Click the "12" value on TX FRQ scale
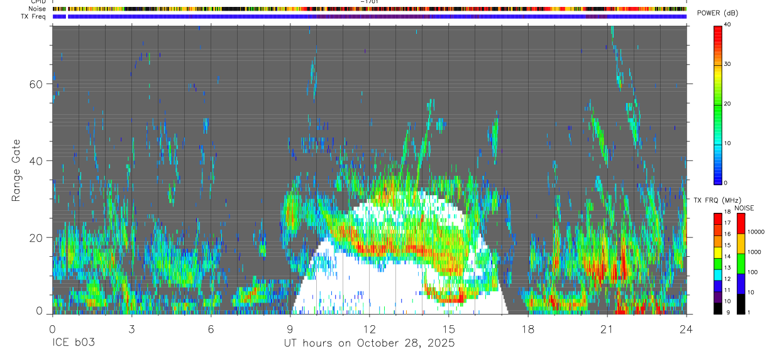The image size is (772, 356). click(727, 279)
